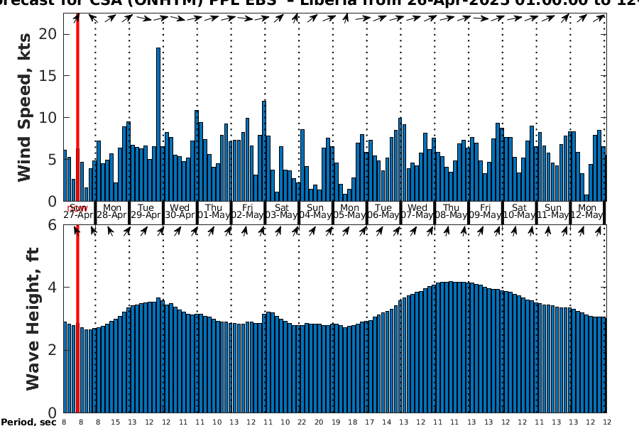Click the Fri 02-May date label
The image size is (639, 426).
click(x=247, y=212)
